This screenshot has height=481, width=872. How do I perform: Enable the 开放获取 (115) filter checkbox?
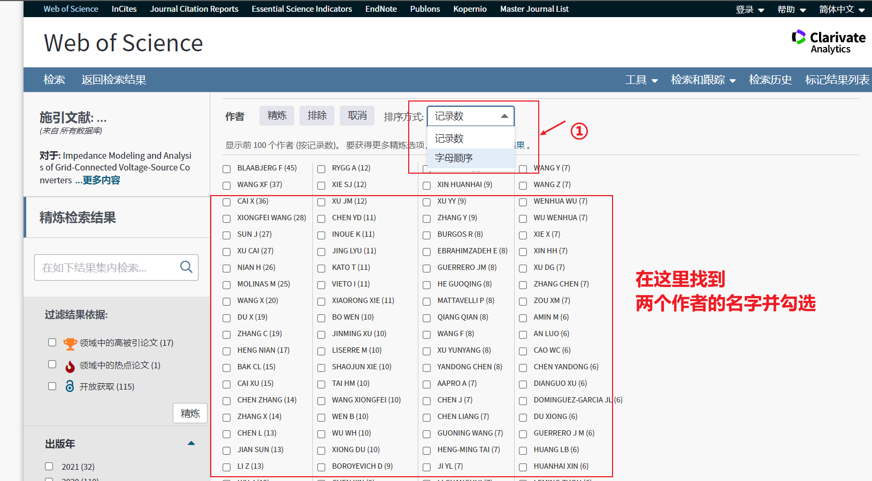pos(52,386)
